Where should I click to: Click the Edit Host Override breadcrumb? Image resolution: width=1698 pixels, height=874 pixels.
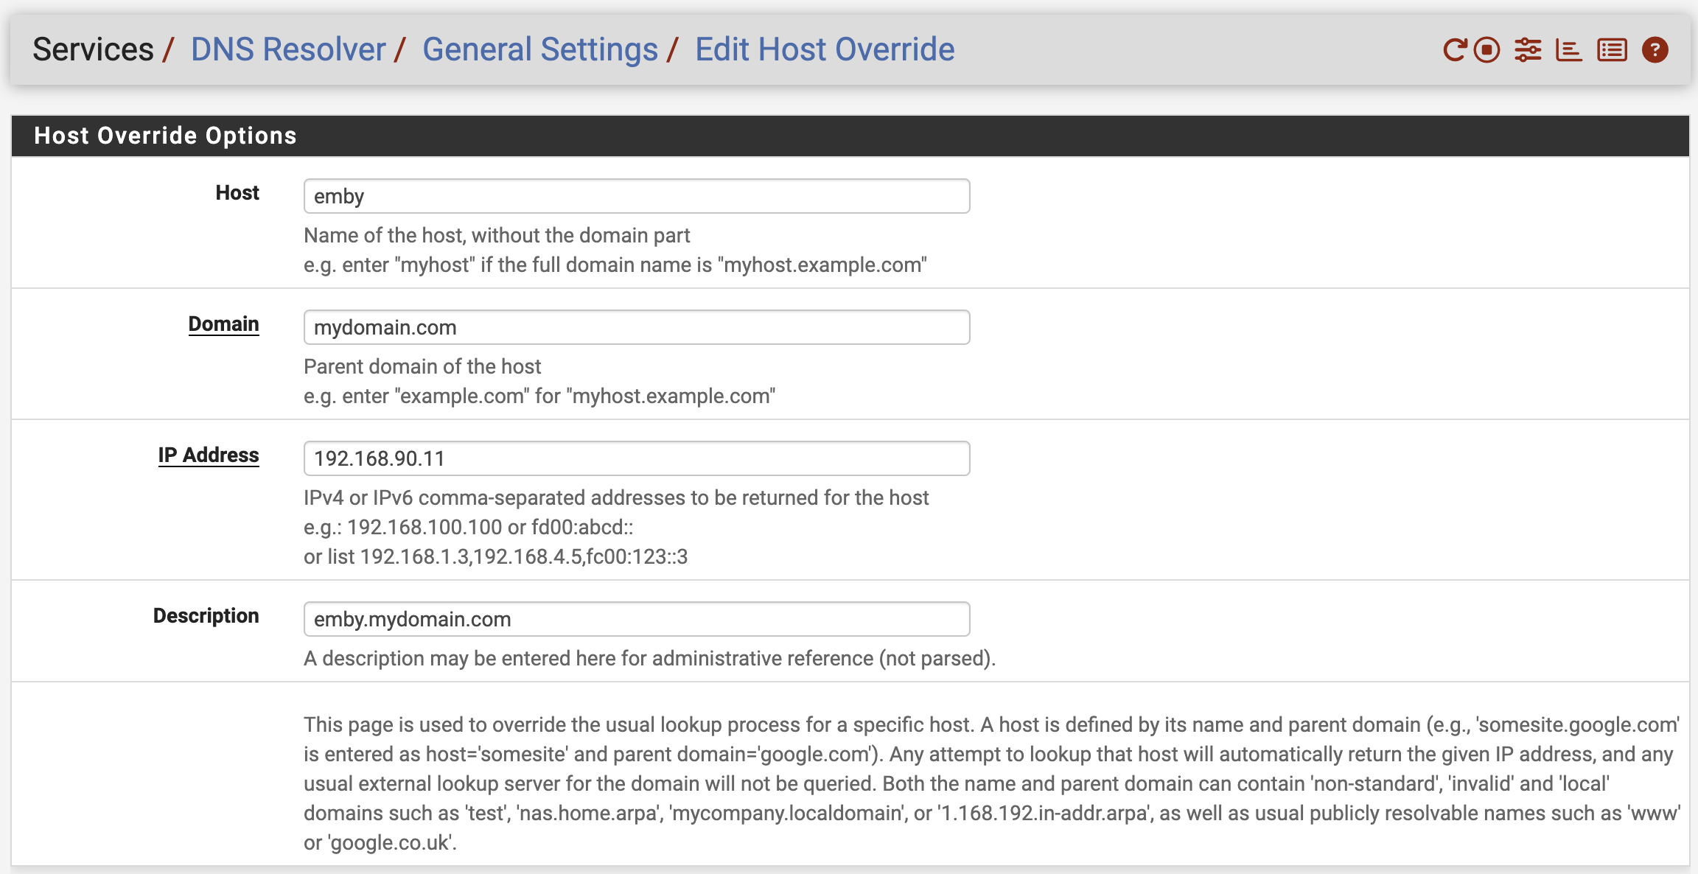coord(825,50)
